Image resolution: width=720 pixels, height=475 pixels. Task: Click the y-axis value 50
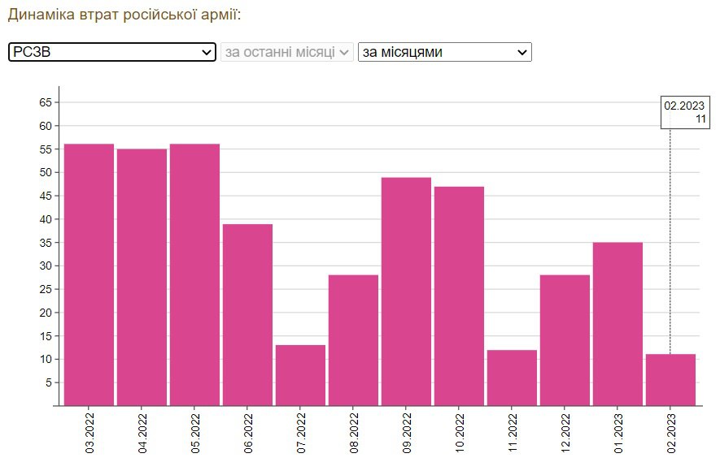click(46, 173)
